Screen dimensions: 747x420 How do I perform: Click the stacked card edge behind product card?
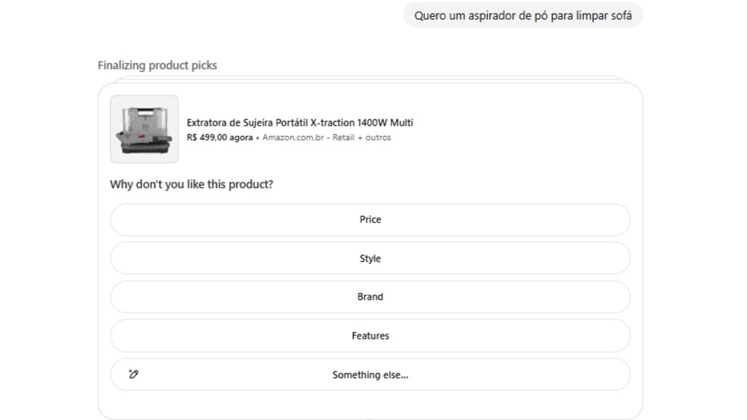(x=370, y=78)
